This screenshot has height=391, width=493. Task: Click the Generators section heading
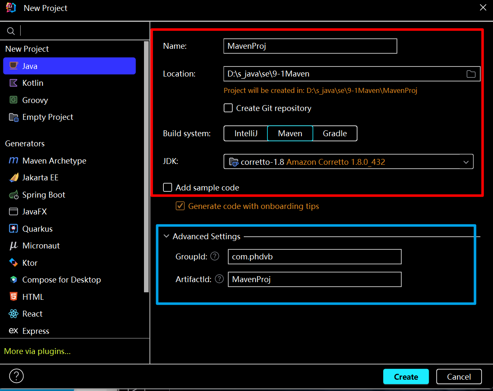point(25,143)
